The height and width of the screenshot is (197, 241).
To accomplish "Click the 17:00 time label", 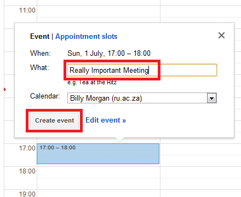I will [27, 148].
